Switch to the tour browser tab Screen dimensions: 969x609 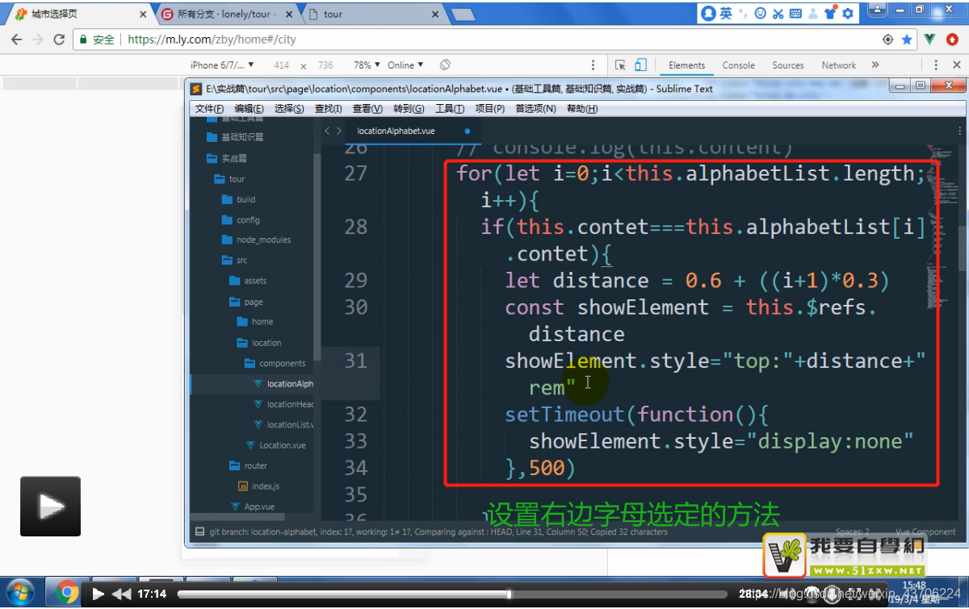[x=373, y=15]
